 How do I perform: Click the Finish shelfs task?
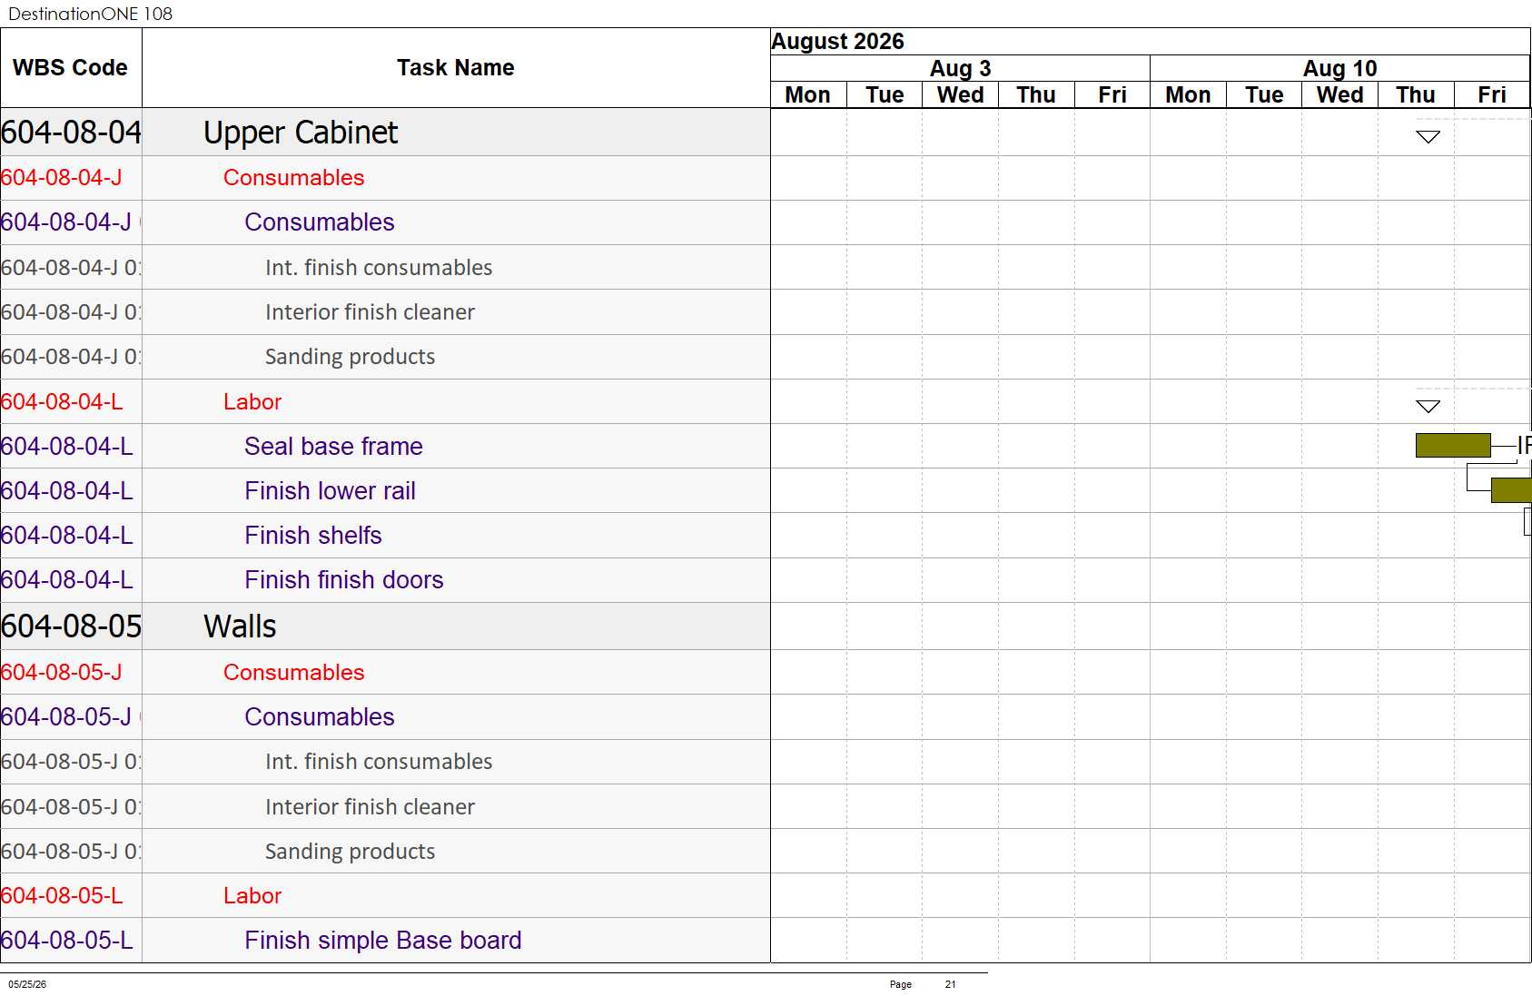coord(312,536)
